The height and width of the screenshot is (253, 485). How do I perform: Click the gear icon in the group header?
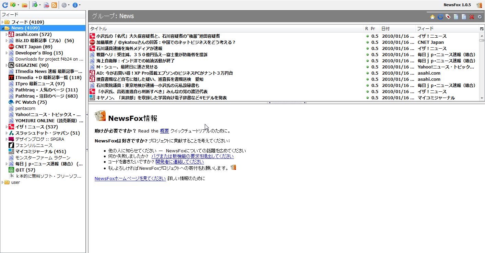coord(480,17)
